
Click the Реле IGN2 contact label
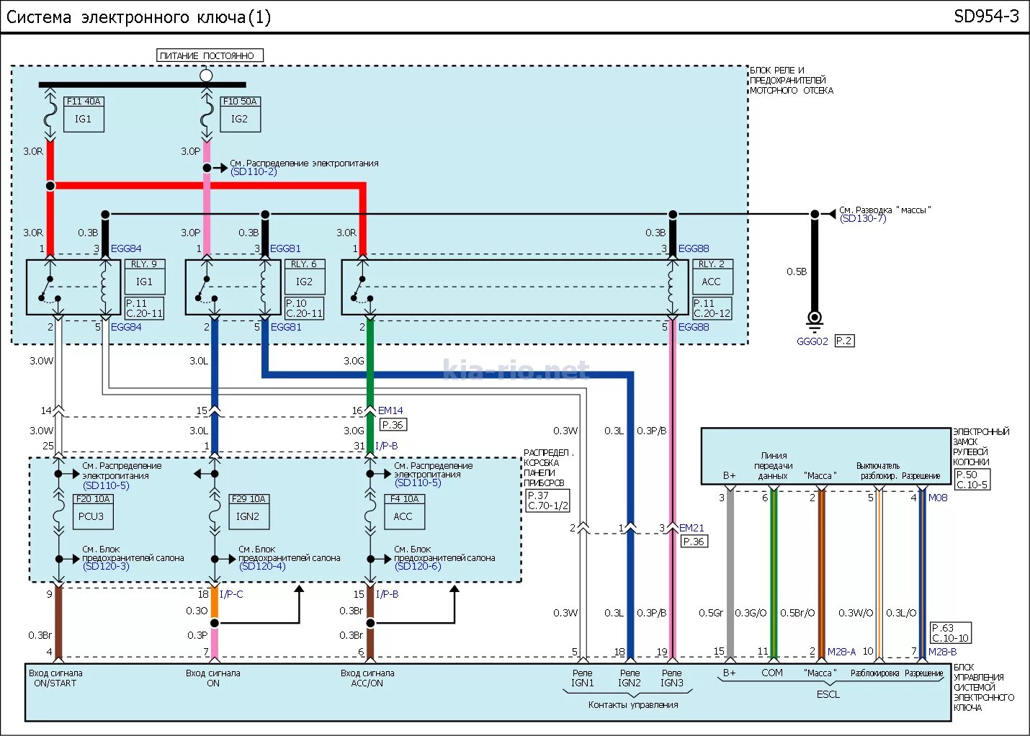point(630,678)
